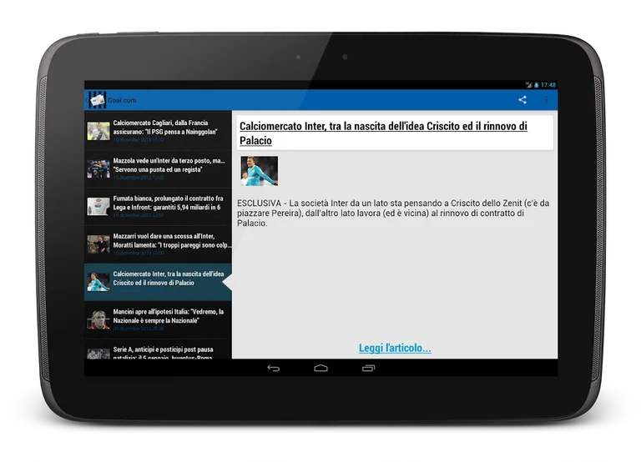Tap the battery icon in the status bar
Image resolution: width=641 pixels, height=462 pixels.
pos(537,85)
